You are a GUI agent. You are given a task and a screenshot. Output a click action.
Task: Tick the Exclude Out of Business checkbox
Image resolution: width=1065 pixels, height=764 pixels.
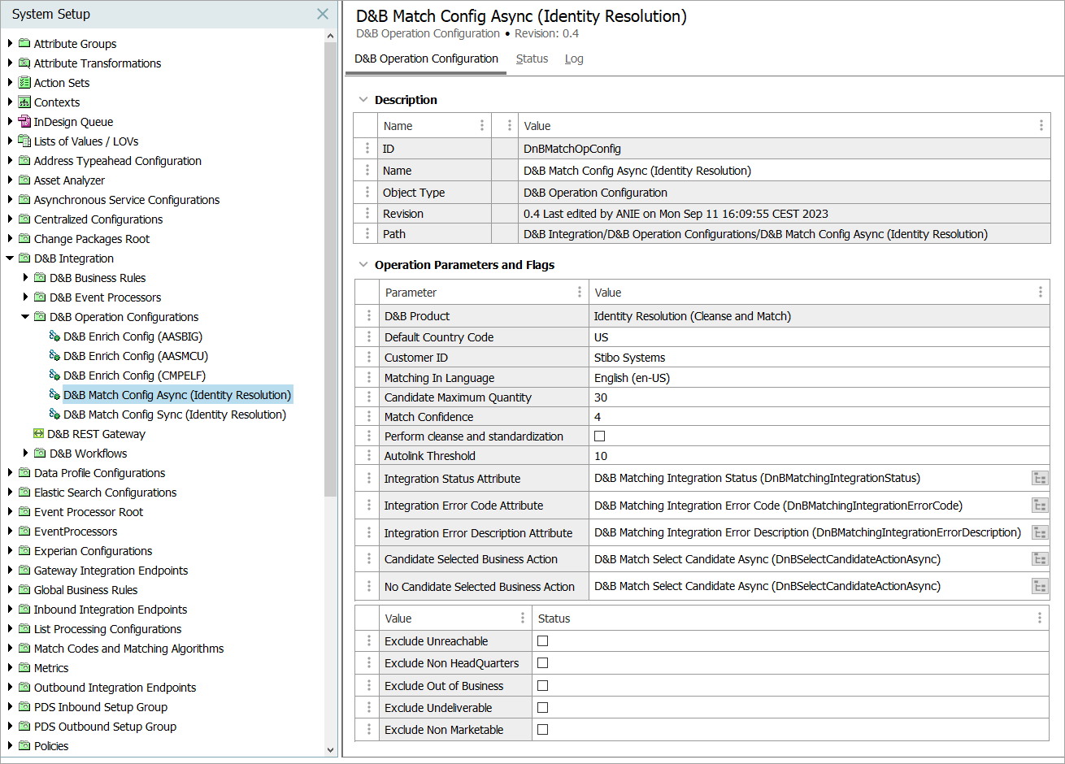click(543, 686)
